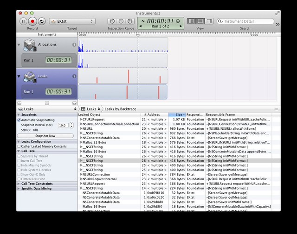Click the loop recording button
Screen dimensions: 297x234
pos(42,21)
